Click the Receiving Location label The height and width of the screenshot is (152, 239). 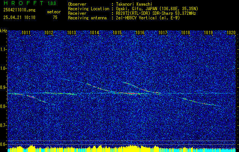(89, 9)
